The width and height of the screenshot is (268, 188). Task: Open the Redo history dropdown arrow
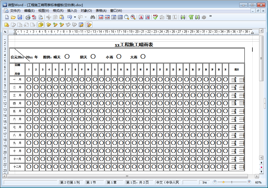[86, 17]
